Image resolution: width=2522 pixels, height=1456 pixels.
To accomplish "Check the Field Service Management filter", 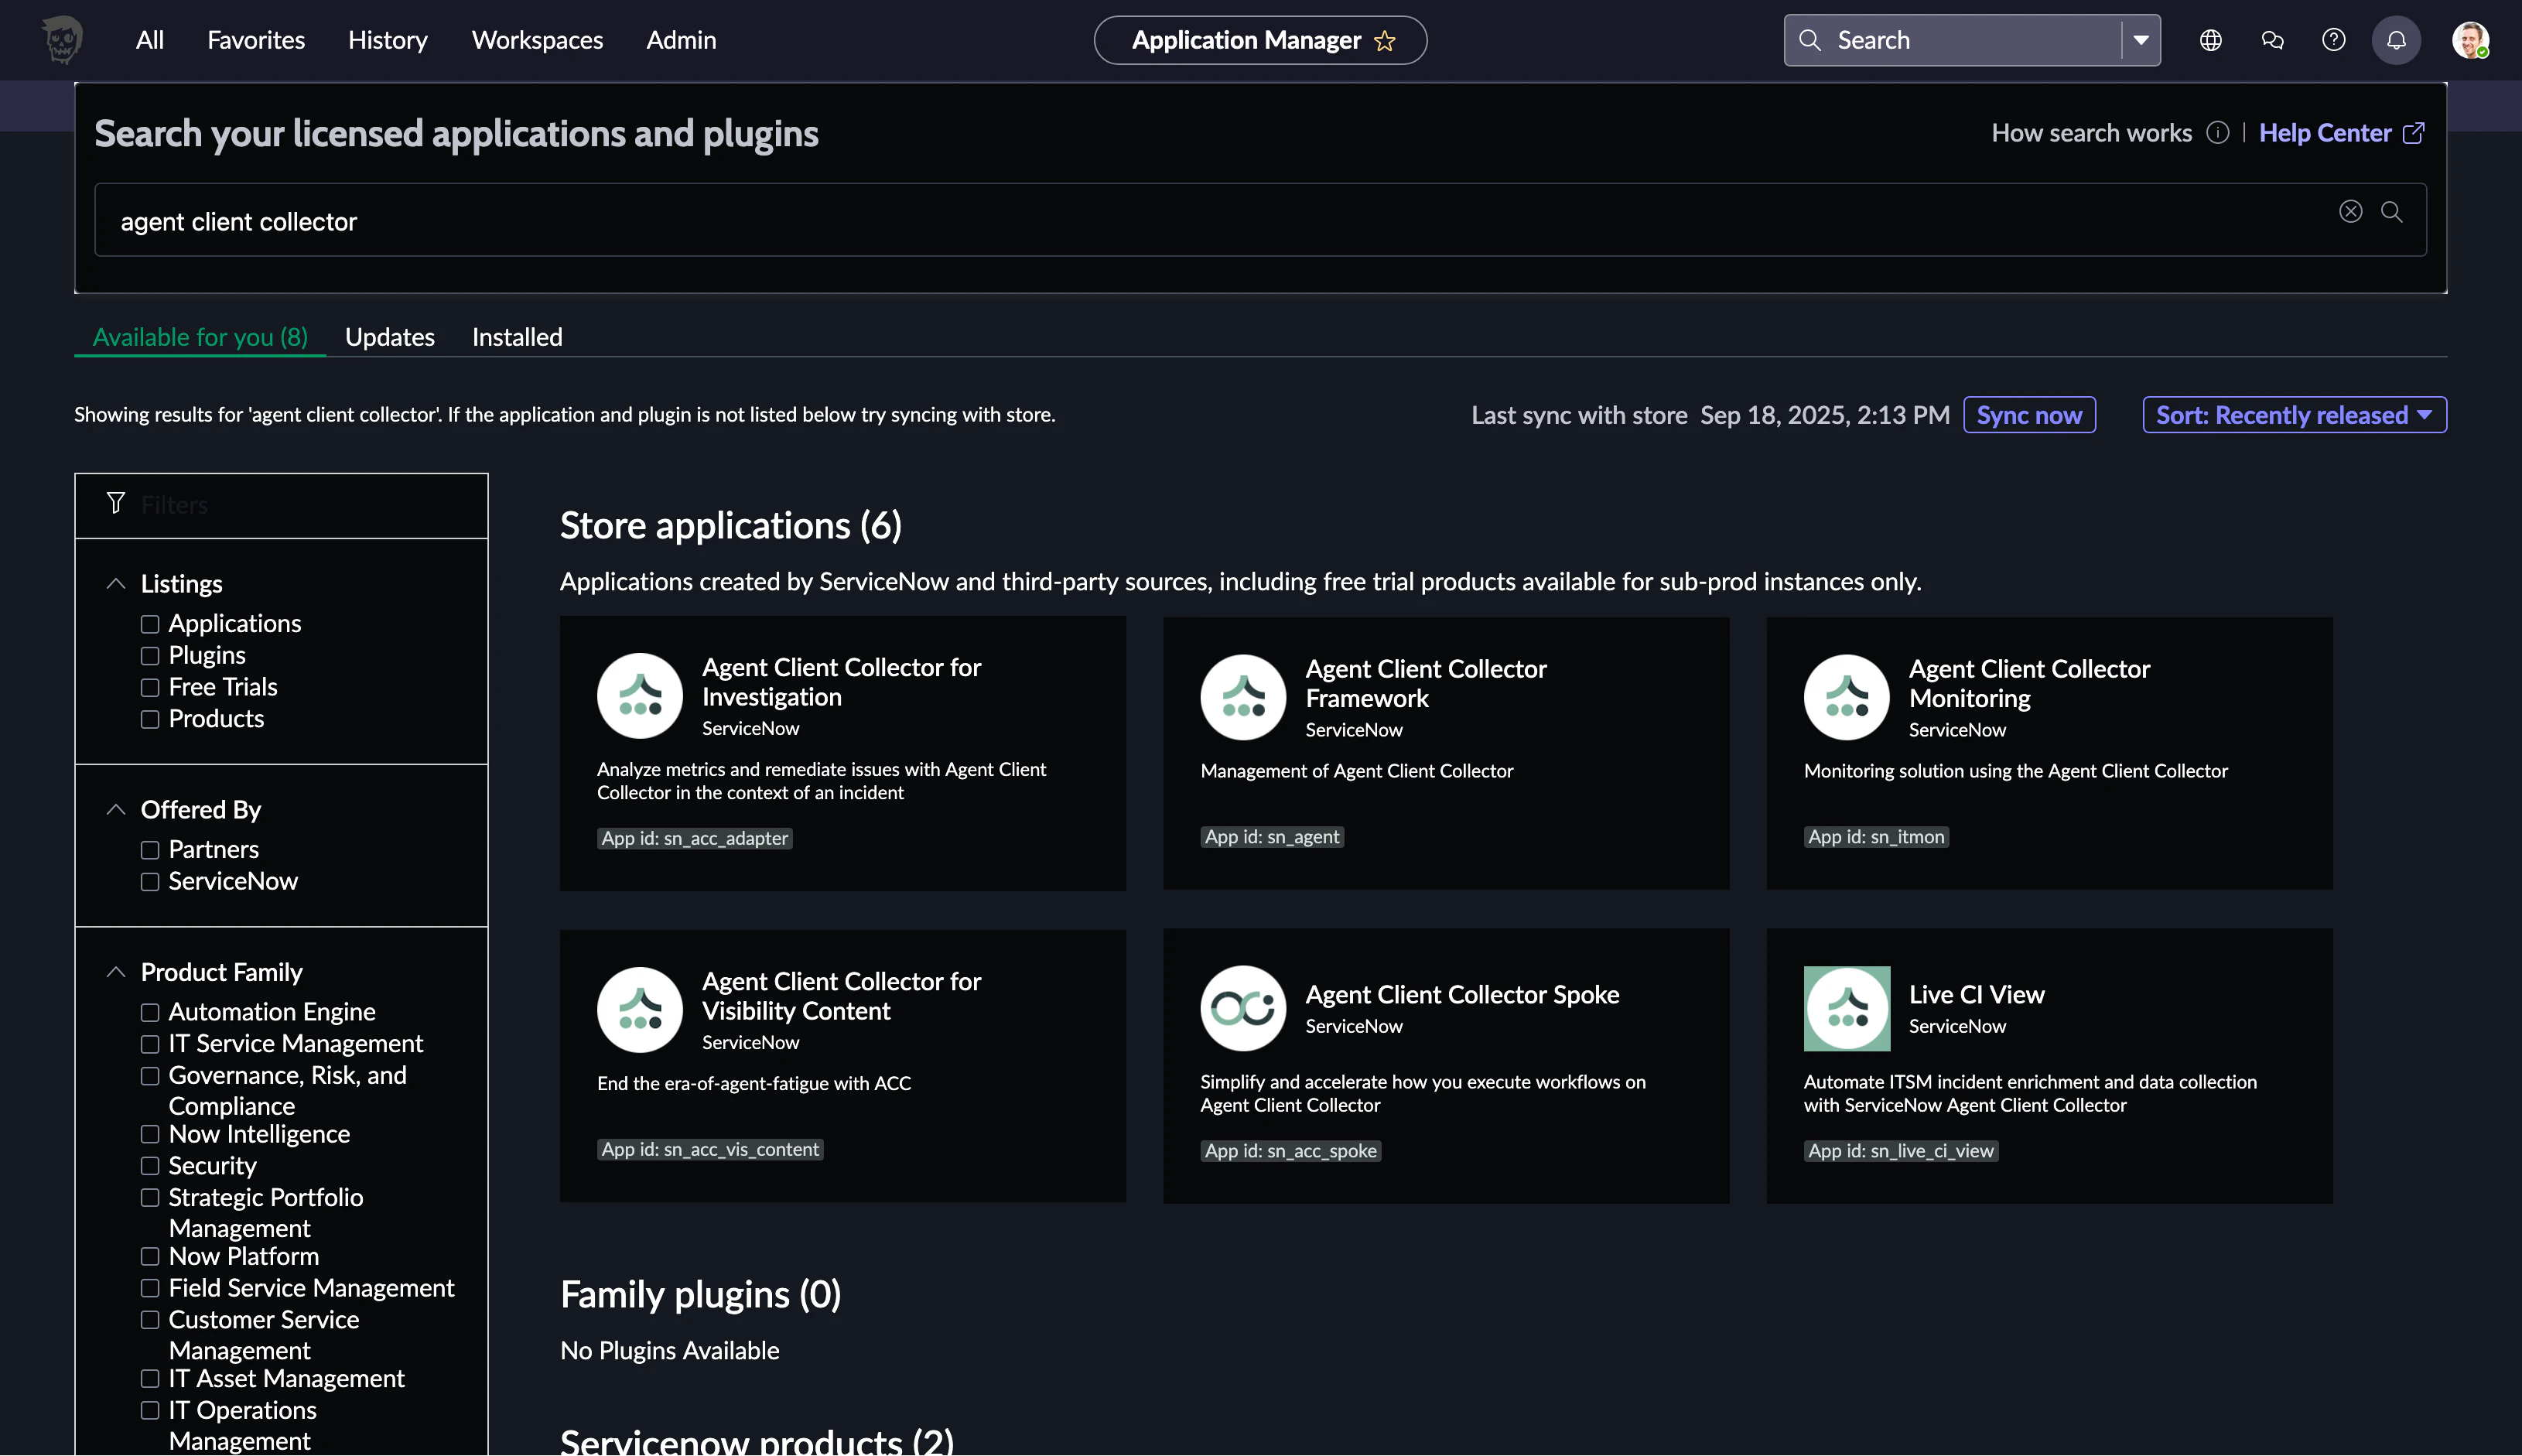I will coord(150,1289).
